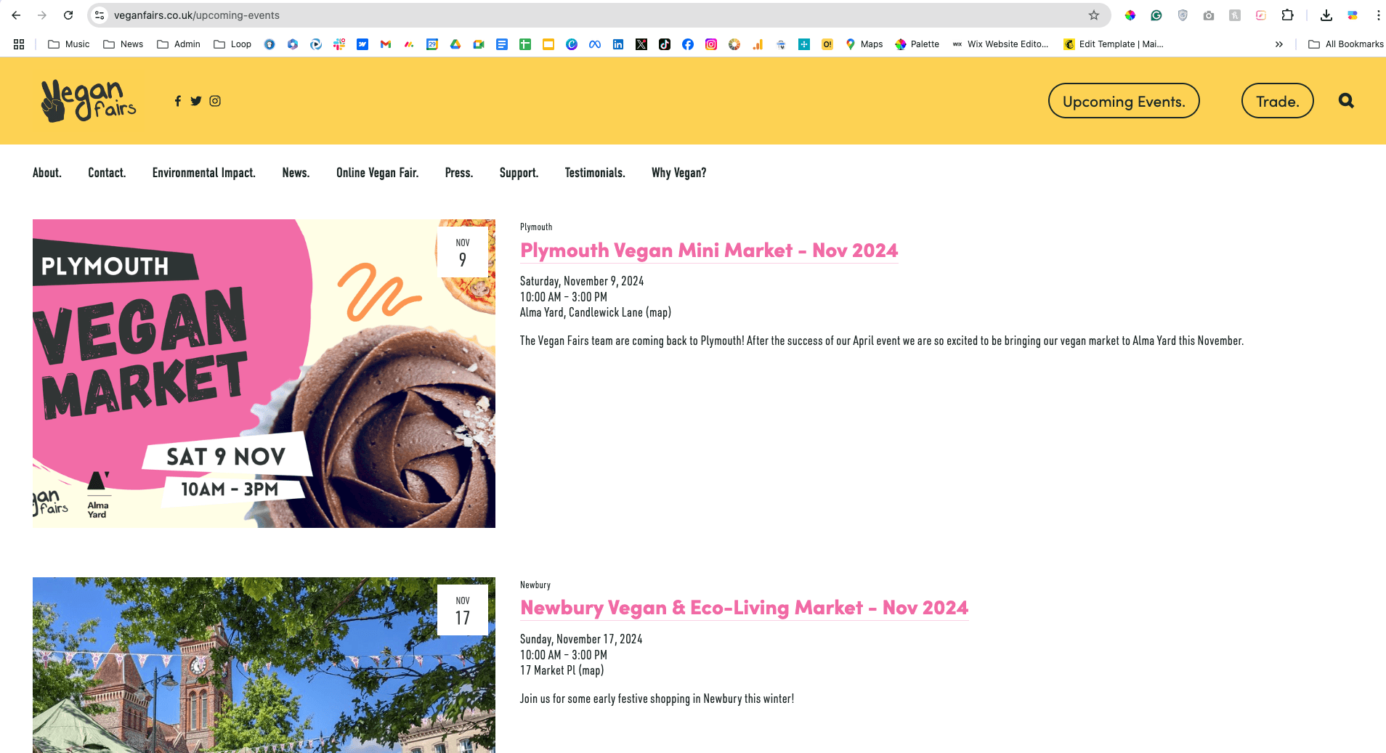Open Palette bookmark

click(x=917, y=44)
